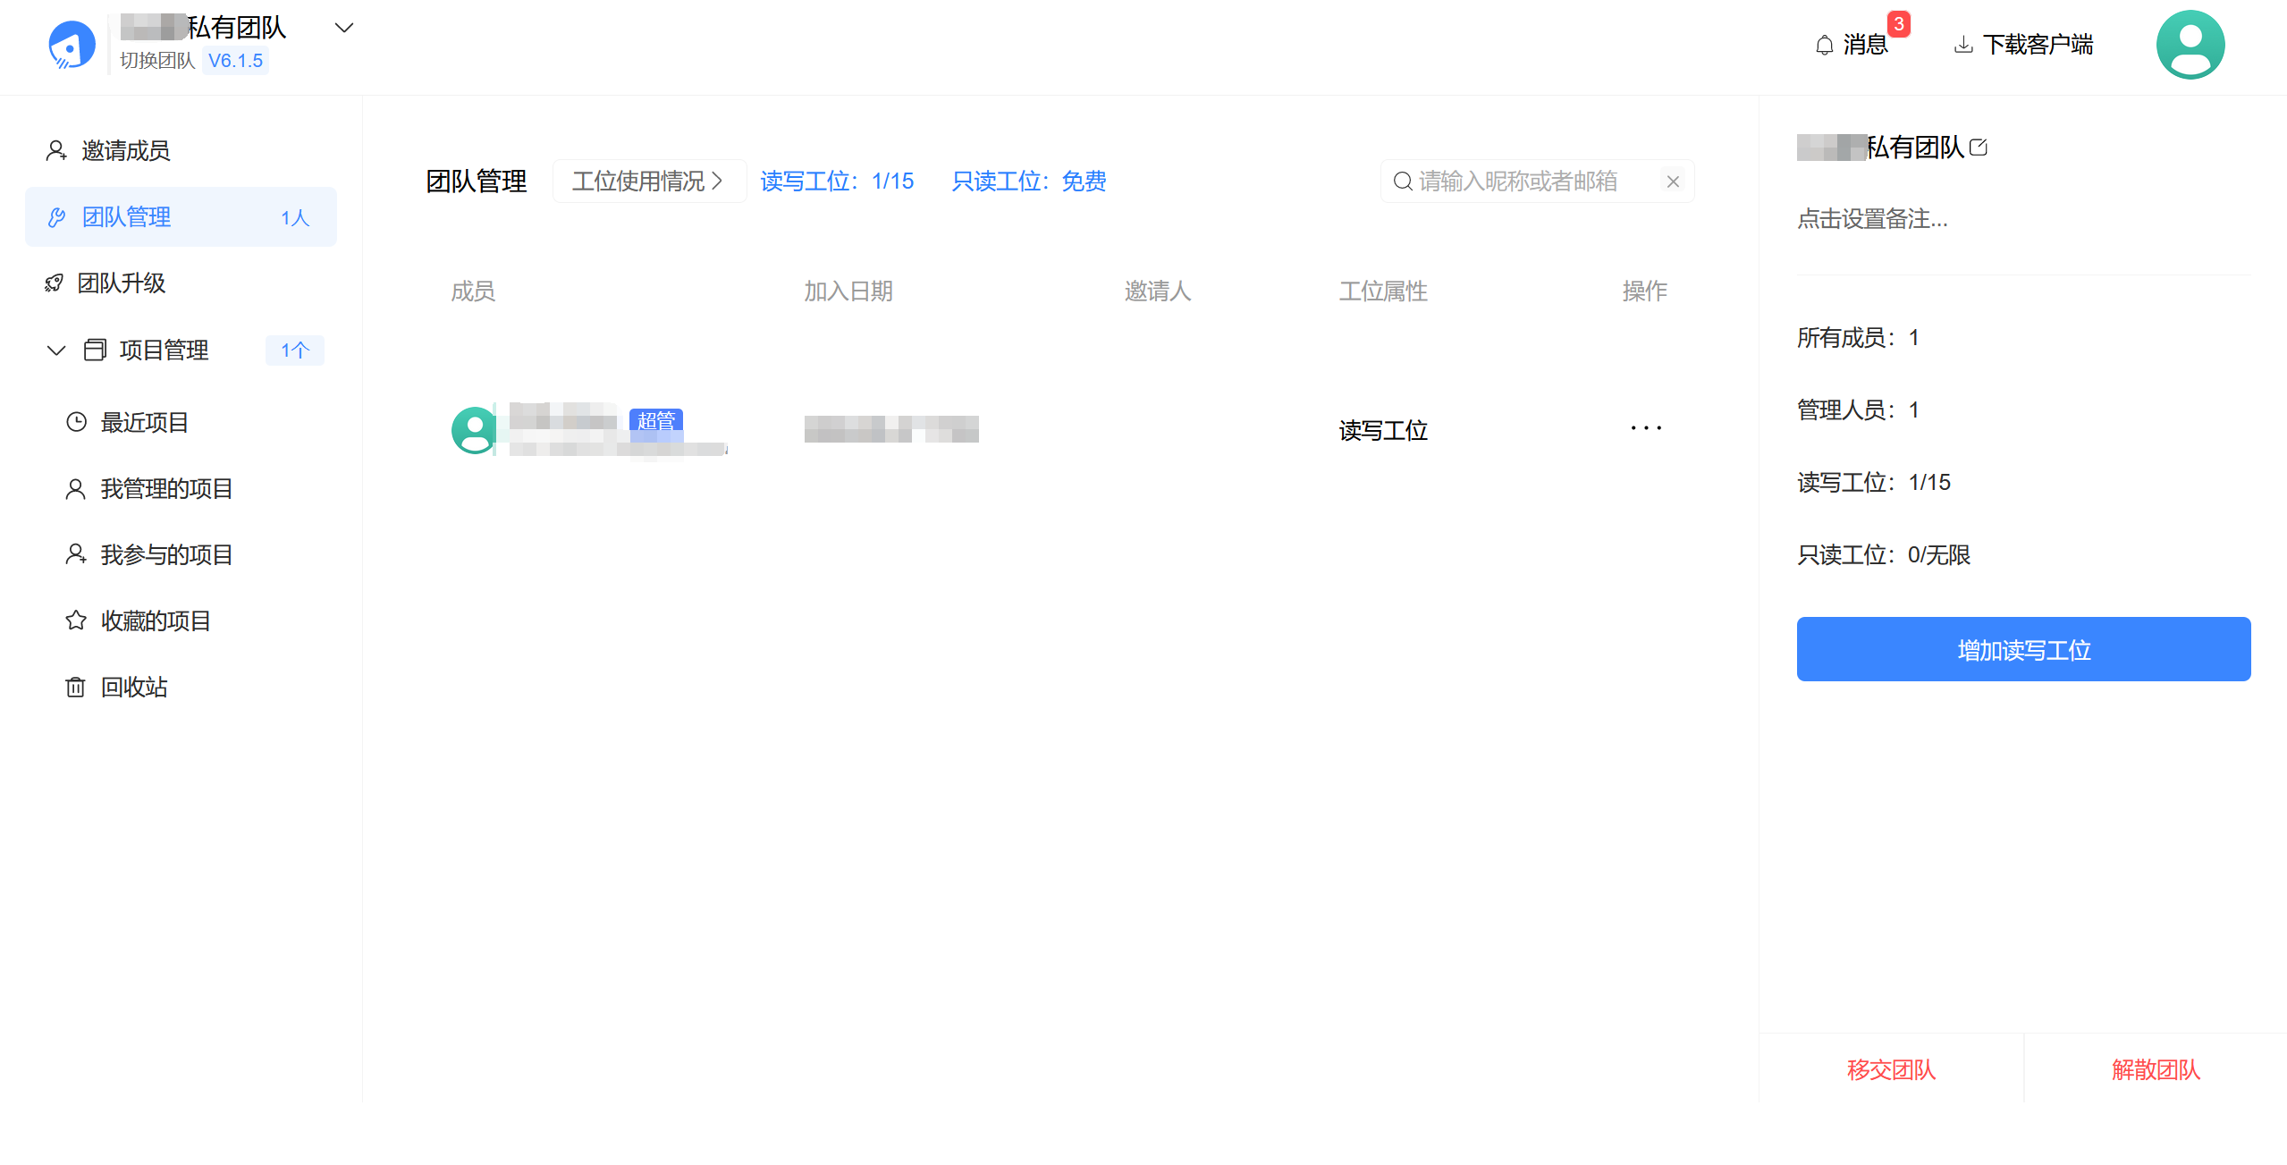Open 最近项目 clock item
The height and width of the screenshot is (1165, 2287).
pos(143,422)
